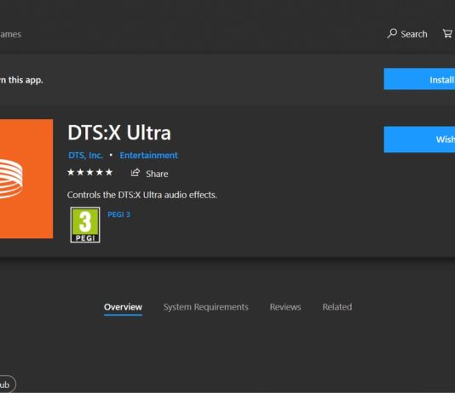This screenshot has height=393, width=455.
Task: Open Search in the store header
Action: (x=407, y=34)
